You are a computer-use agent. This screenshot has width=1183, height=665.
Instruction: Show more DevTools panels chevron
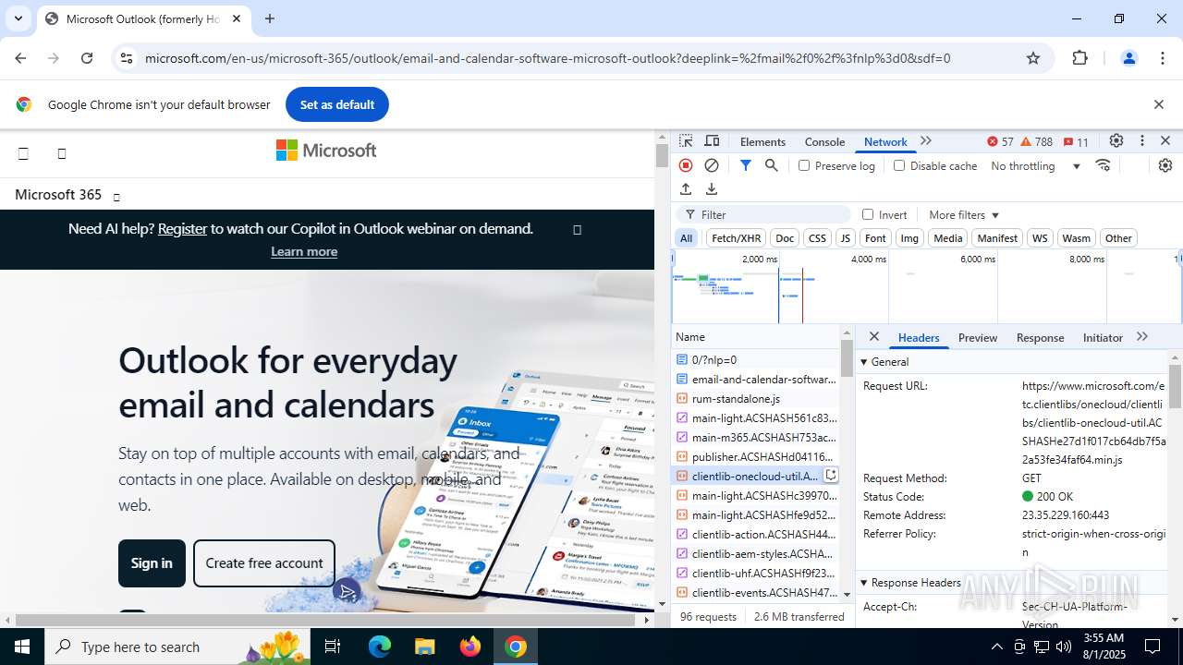pyautogui.click(x=926, y=141)
